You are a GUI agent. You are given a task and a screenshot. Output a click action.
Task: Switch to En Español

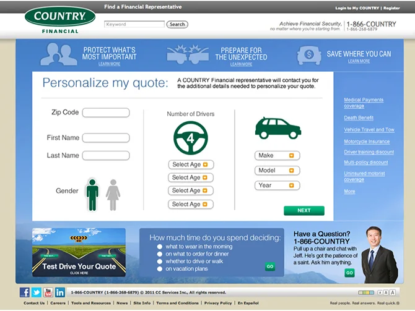(248, 303)
